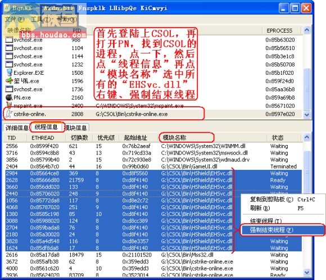
Task: Select thread row TID 2404 GameUI.dll
Action: (153, 166)
